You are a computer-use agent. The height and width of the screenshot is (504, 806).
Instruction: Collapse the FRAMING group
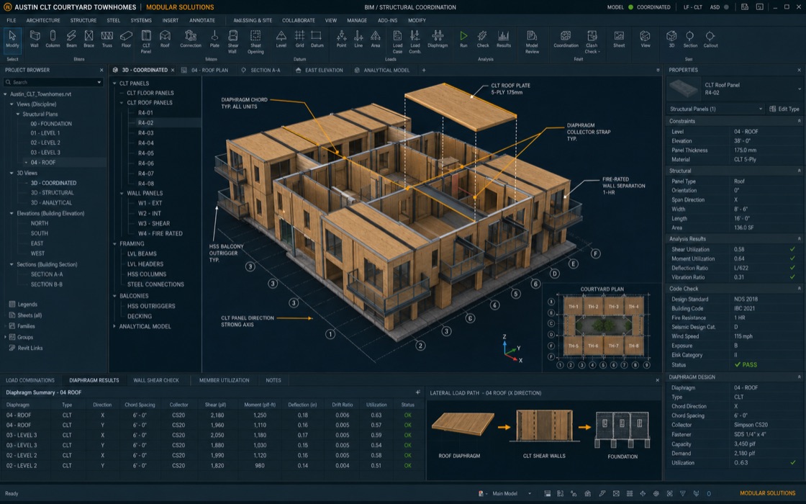click(x=114, y=244)
